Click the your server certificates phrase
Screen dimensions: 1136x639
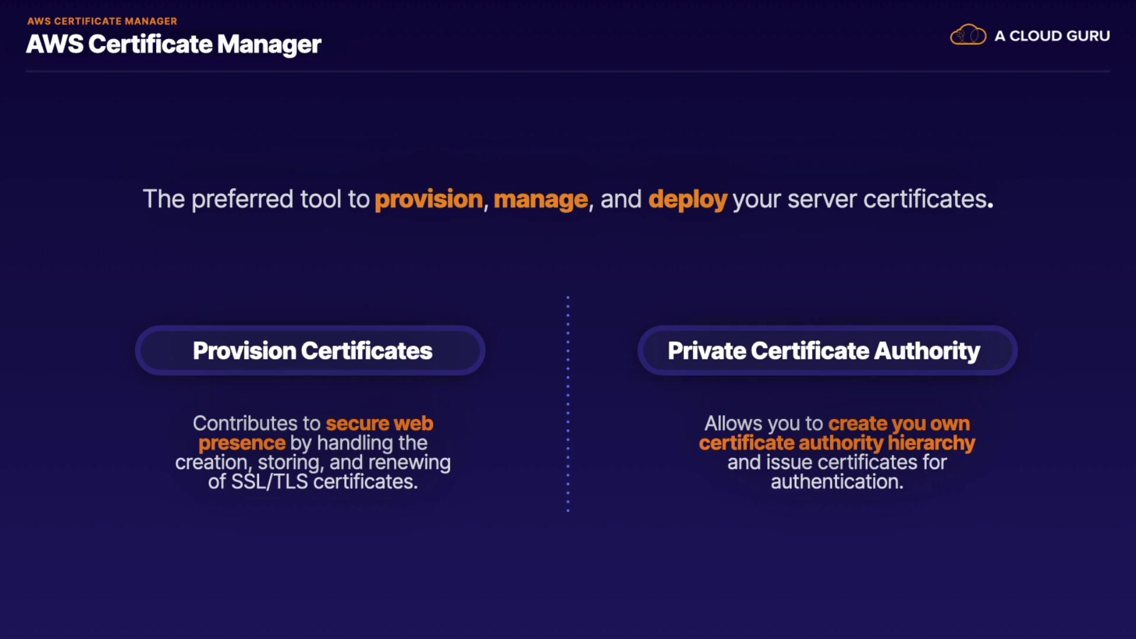pyautogui.click(x=861, y=199)
